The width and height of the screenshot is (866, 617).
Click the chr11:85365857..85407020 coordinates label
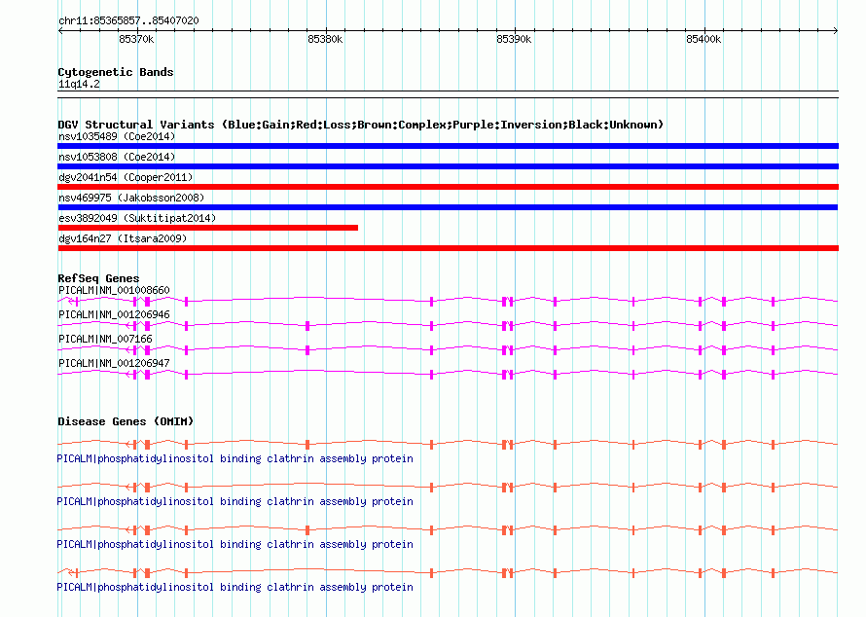point(128,20)
